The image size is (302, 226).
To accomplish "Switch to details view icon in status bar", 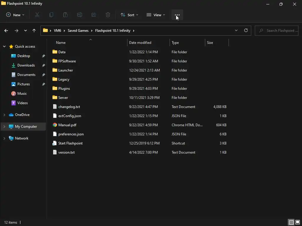I will tap(291, 222).
